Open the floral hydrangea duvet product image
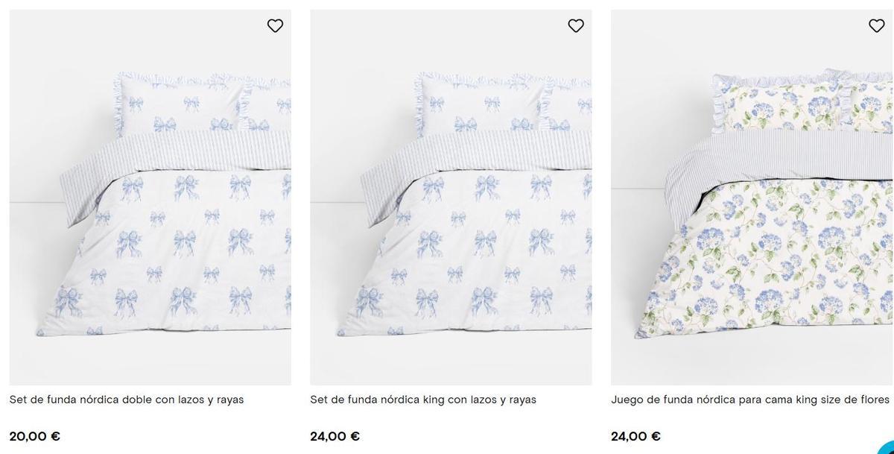Image resolution: width=894 pixels, height=454 pixels. [751, 224]
